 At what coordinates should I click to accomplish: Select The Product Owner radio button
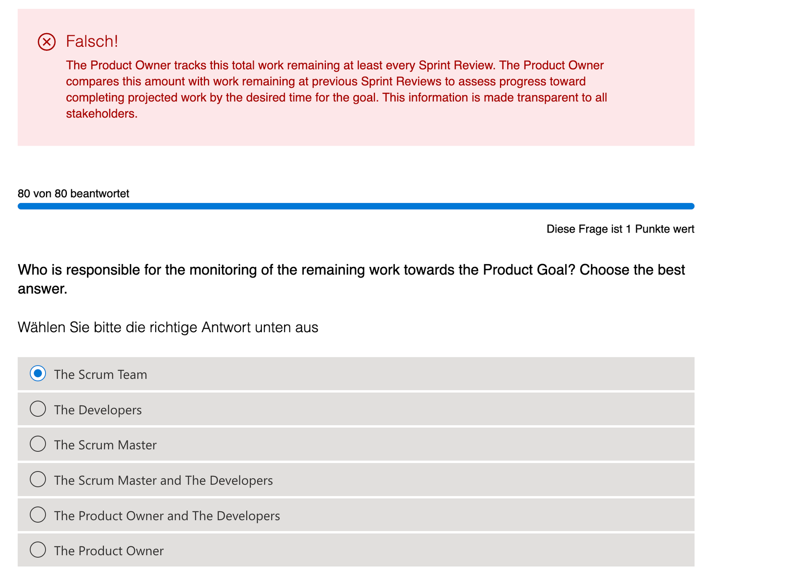tap(38, 550)
